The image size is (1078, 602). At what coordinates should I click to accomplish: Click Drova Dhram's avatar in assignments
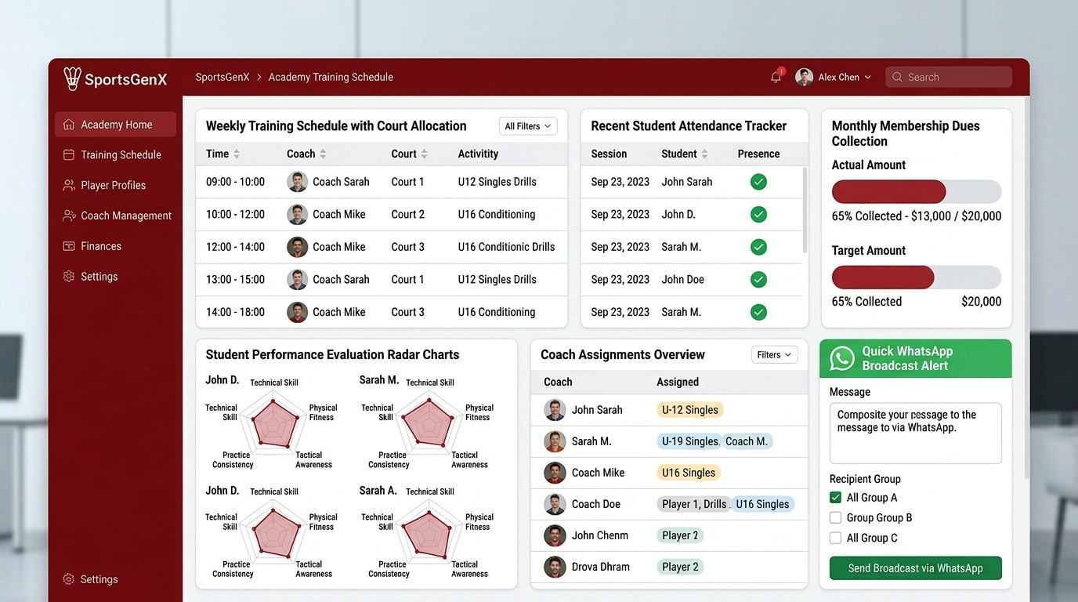point(555,567)
